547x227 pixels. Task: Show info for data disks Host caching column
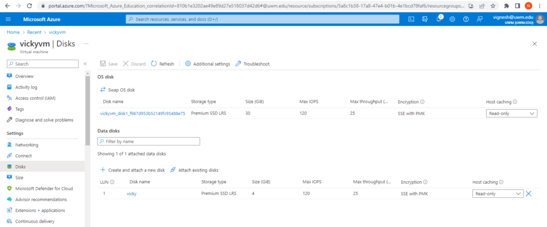(x=501, y=182)
